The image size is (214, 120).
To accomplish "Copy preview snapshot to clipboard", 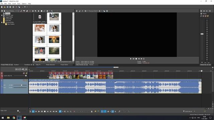I will (104, 11).
